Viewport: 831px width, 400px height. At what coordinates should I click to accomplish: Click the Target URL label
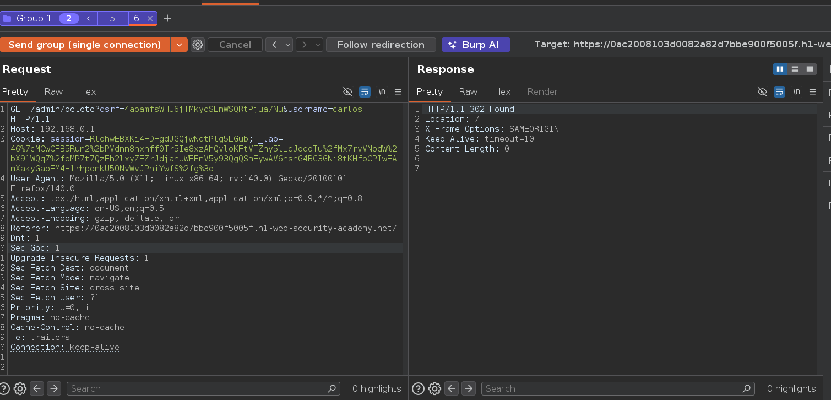tap(682, 45)
